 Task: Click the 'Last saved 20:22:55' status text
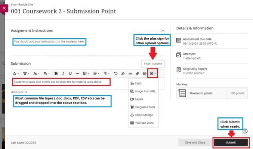click(24, 143)
